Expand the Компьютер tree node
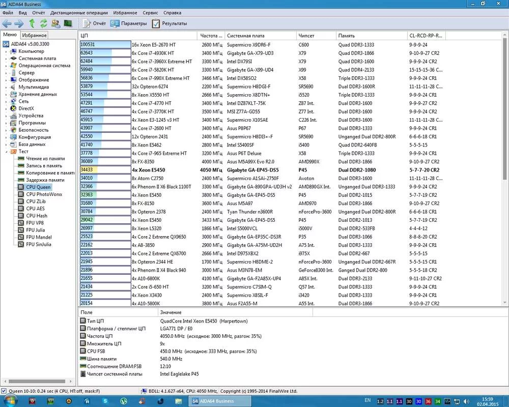This screenshot has height=407, width=509. [x=6, y=51]
